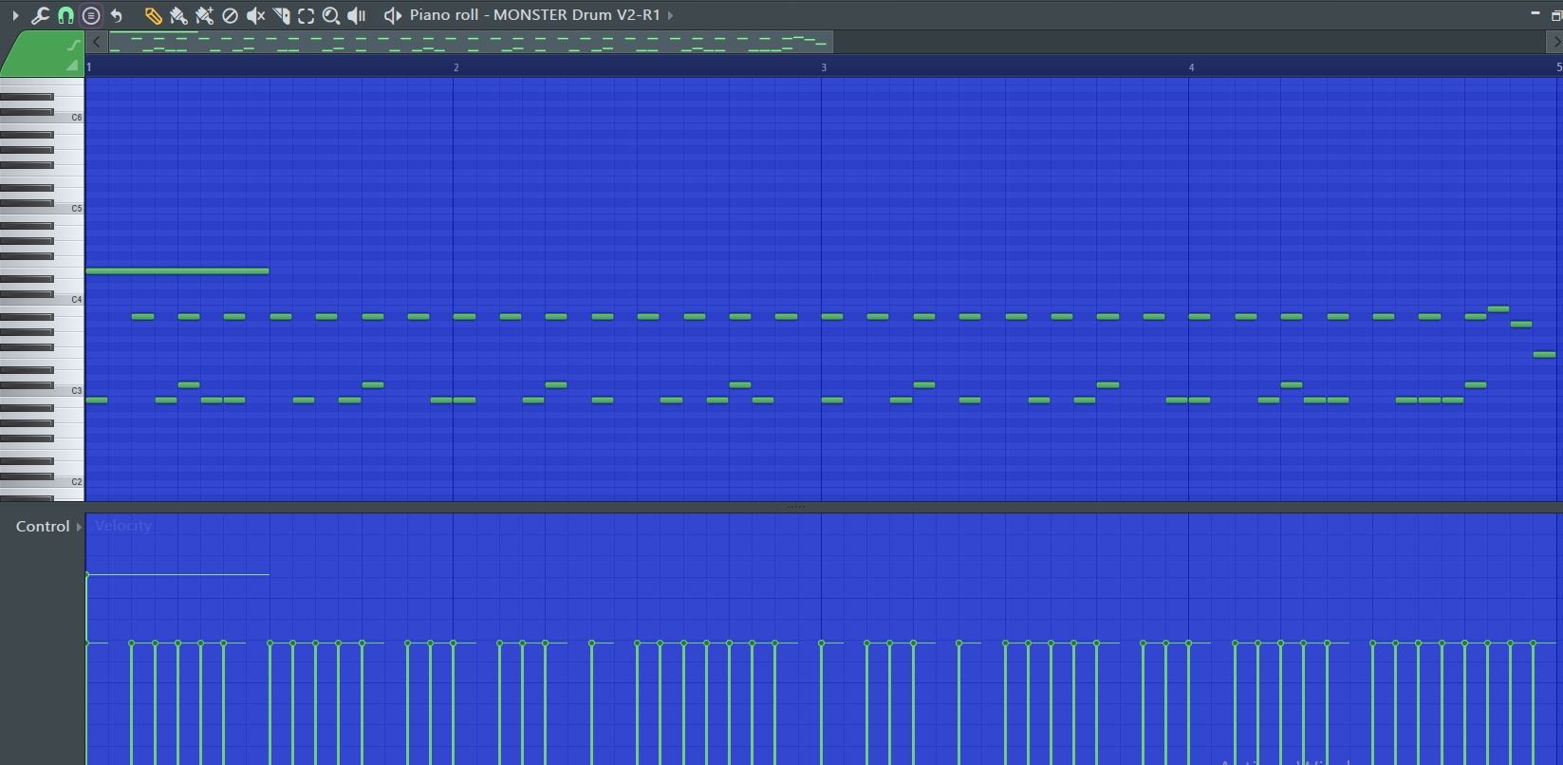Expand target channel arrow after MONSTER Drum V2-R1

(671, 15)
